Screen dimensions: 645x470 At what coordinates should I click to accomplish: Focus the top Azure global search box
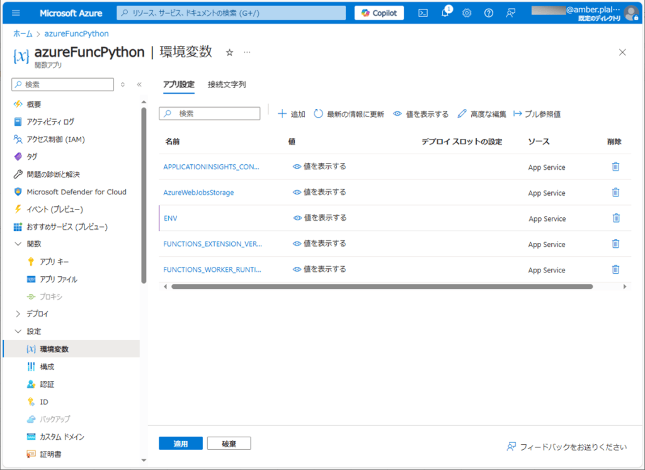[231, 13]
